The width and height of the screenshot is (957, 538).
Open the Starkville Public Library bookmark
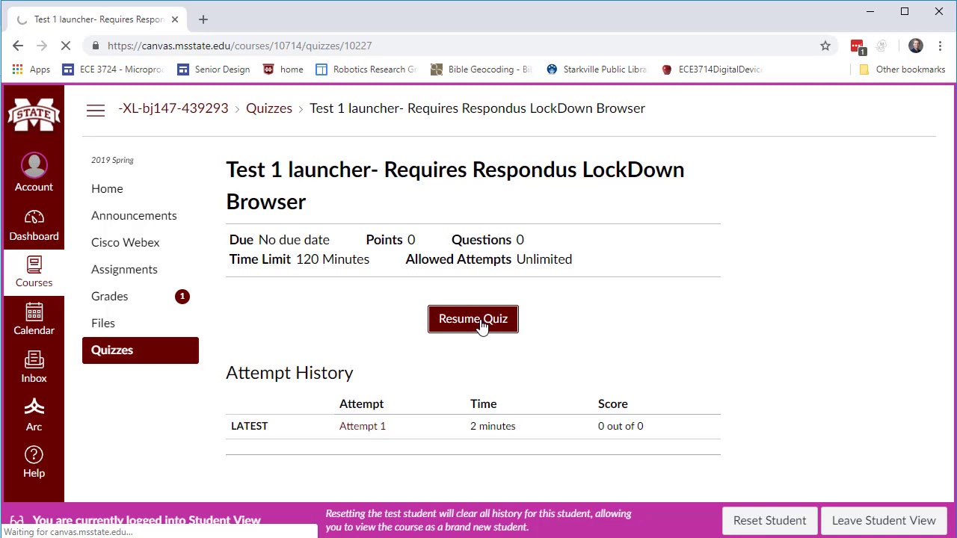[x=597, y=69]
